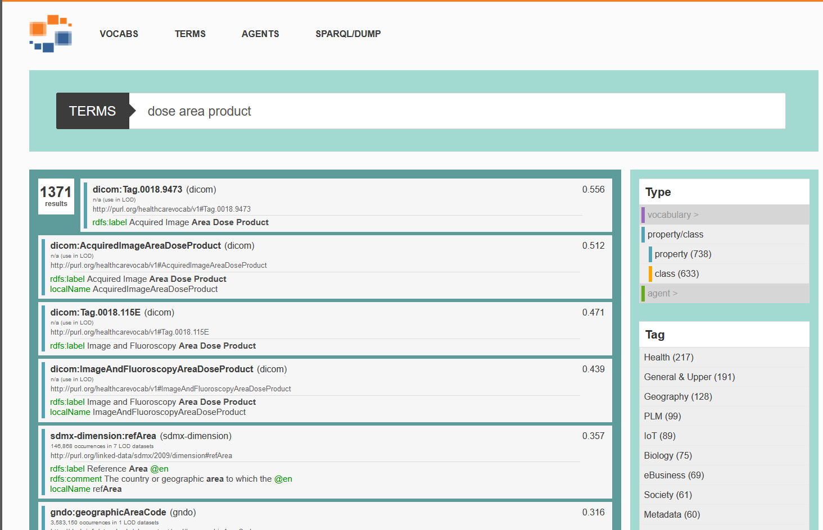823x530 pixels.
Task: Click the dark TERMS search label
Action: pos(93,111)
